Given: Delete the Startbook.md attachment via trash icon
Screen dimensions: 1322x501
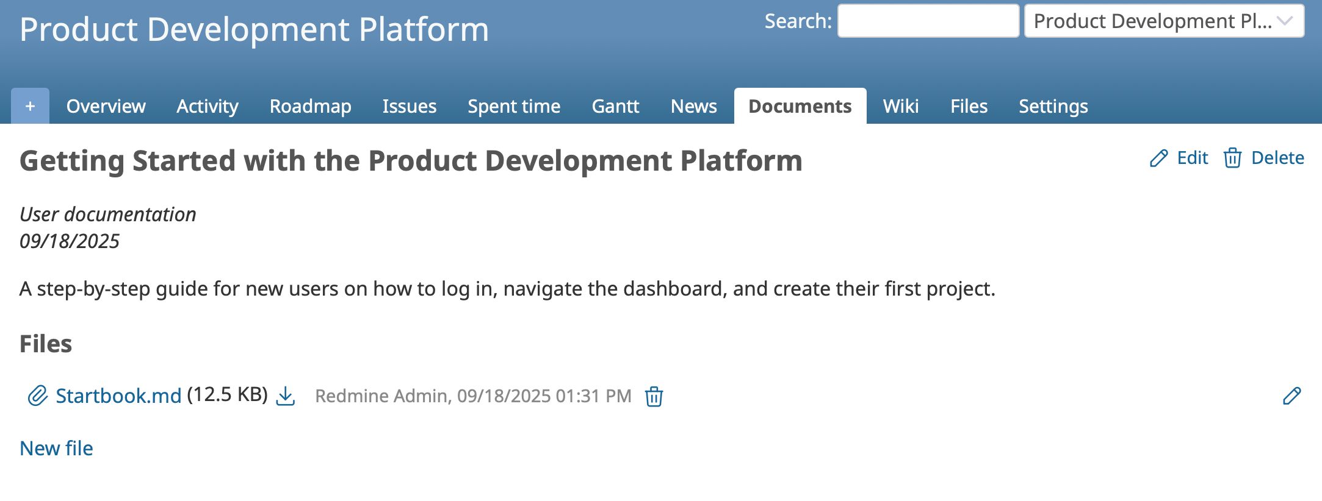Looking at the screenshot, I should (x=654, y=396).
